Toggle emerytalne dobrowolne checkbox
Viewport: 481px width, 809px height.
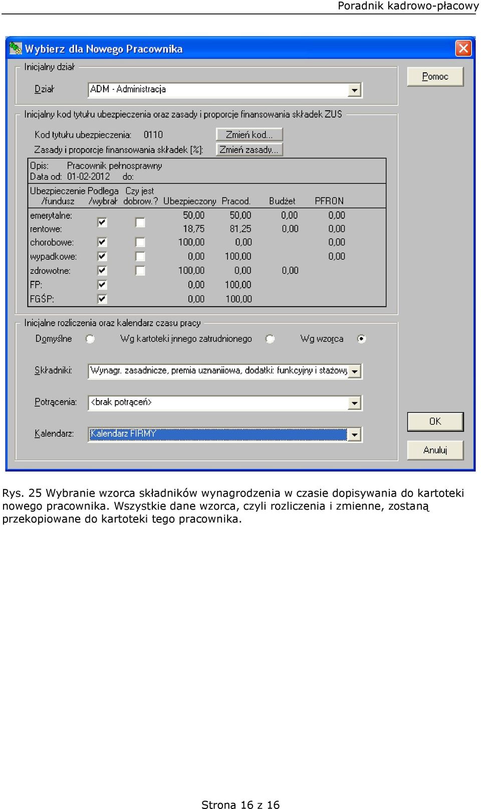pyautogui.click(x=140, y=222)
